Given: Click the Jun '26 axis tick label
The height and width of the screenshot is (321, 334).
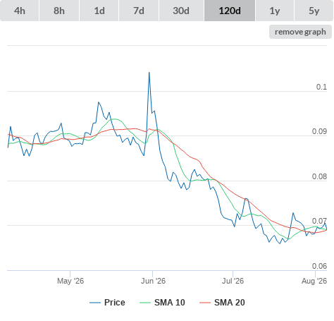Looking at the screenshot, I should (153, 281).
